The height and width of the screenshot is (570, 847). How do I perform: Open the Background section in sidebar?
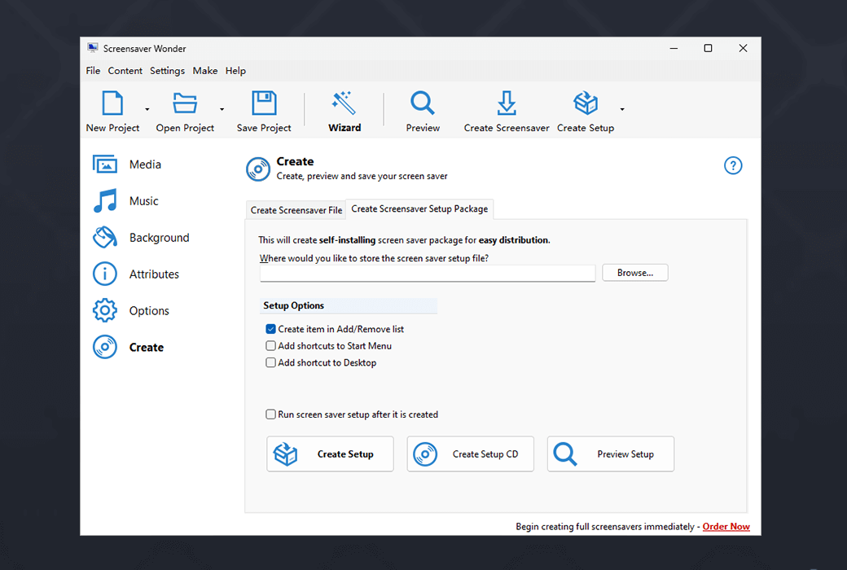click(x=141, y=238)
